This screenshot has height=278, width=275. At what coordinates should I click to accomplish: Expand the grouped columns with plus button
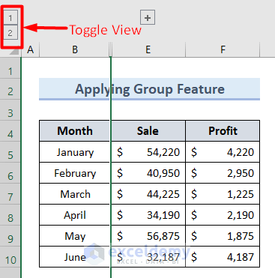(148, 17)
